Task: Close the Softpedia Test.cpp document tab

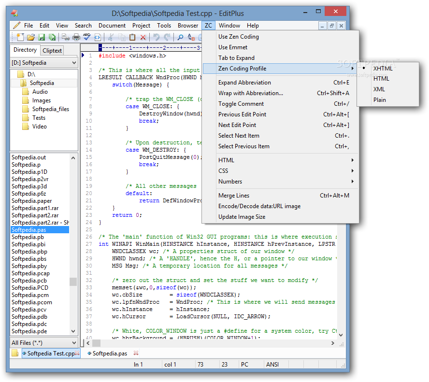Action: tap(77, 353)
